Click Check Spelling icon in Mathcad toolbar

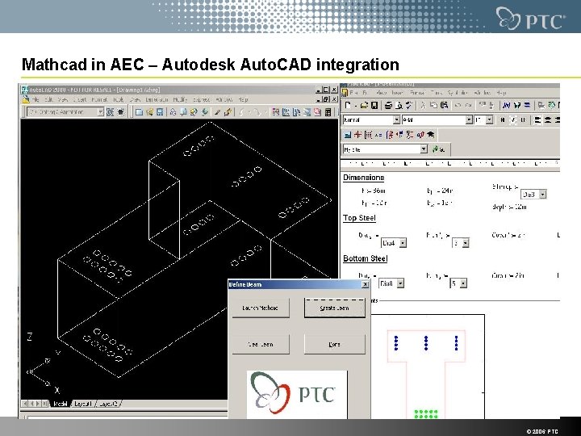(409, 105)
